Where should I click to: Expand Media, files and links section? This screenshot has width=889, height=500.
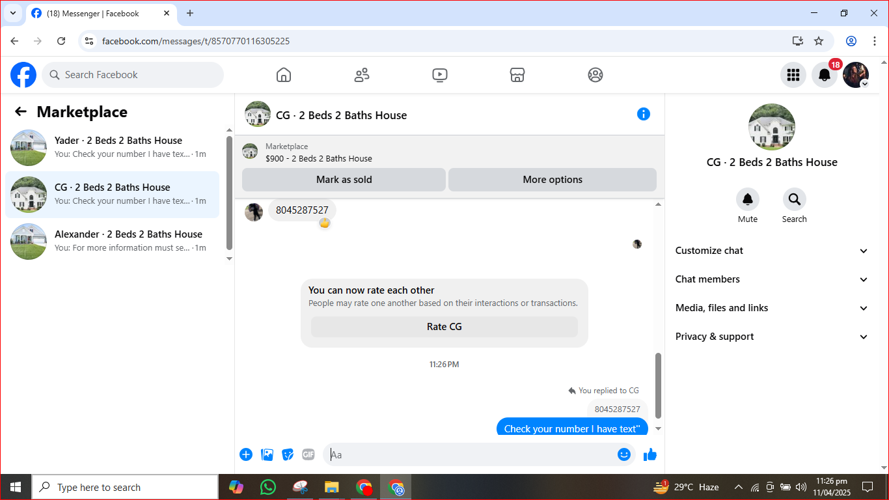coord(772,308)
